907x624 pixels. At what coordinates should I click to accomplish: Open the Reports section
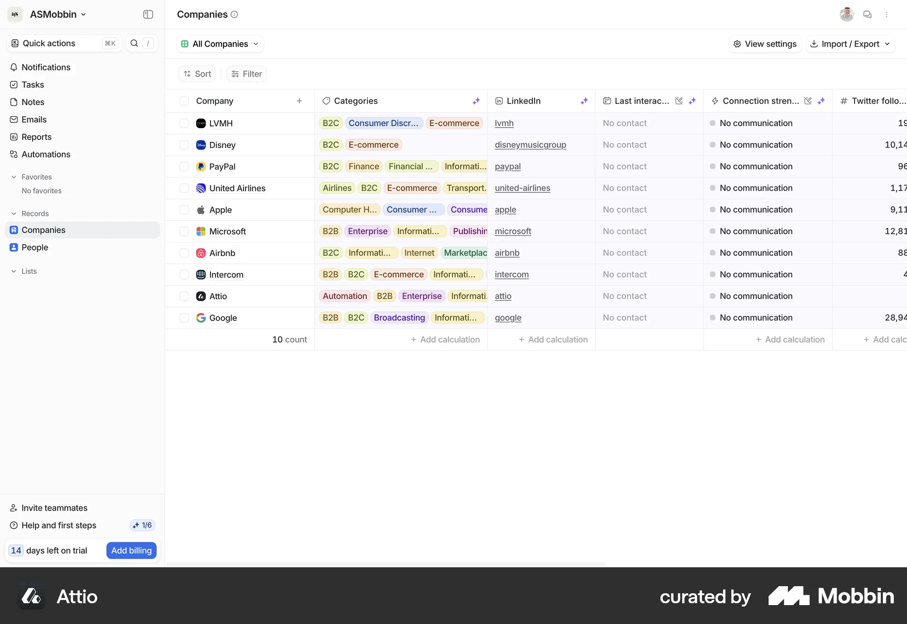(36, 137)
